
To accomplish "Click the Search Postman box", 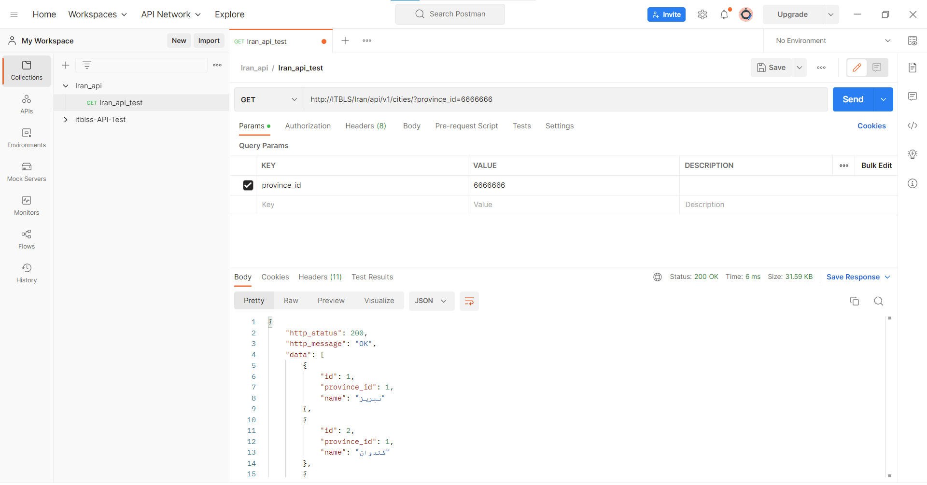I will [450, 14].
